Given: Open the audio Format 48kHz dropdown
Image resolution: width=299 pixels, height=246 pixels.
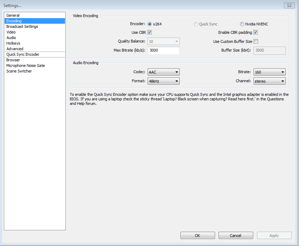Looking at the screenshot, I should (x=164, y=81).
